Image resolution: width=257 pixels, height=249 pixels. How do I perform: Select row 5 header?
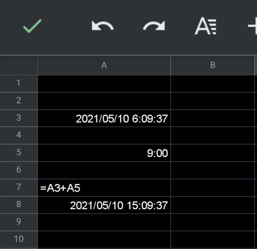pos(19,153)
